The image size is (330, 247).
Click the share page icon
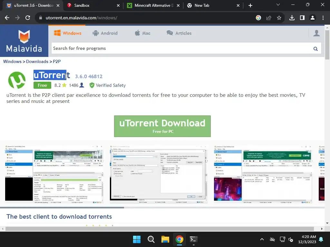tap(269, 18)
